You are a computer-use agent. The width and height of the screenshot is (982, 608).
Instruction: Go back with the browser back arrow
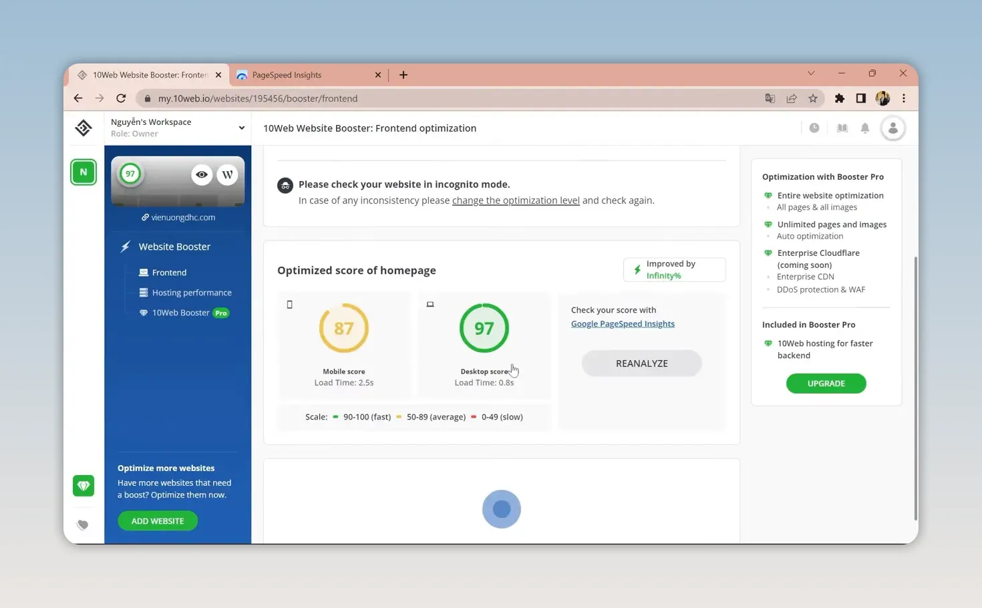click(78, 98)
